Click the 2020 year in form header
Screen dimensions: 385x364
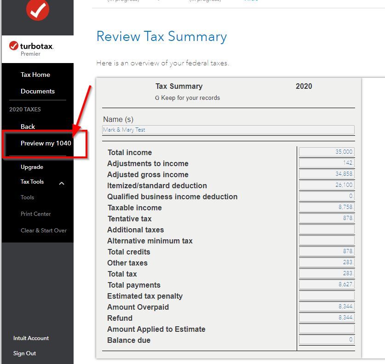(x=304, y=86)
